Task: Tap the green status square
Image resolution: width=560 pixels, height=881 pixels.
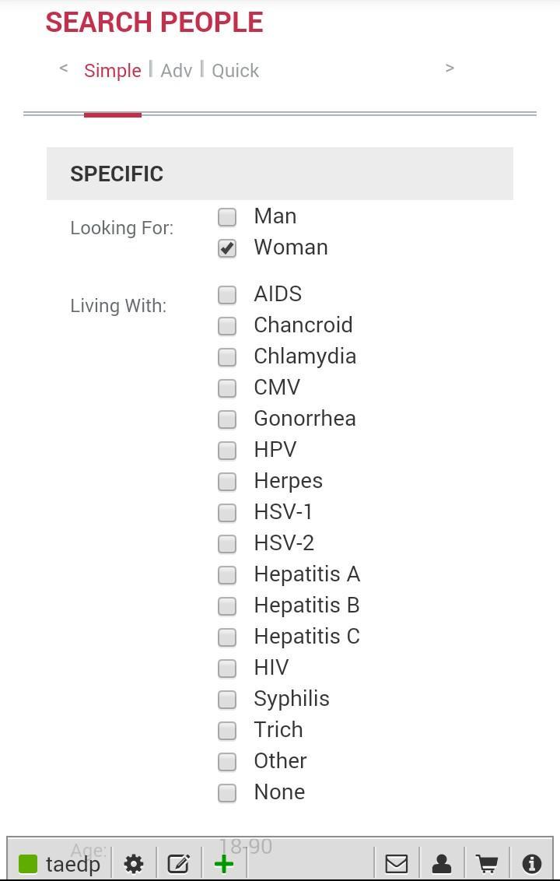Action: (28, 864)
